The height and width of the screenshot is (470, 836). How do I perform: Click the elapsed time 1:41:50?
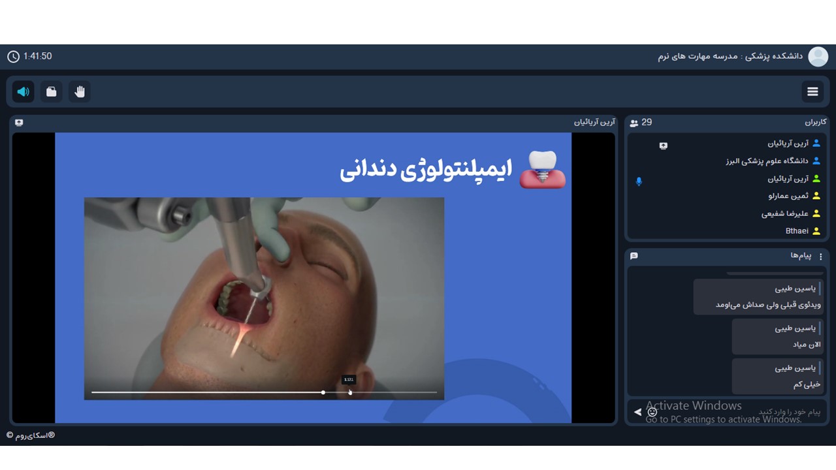tap(37, 57)
